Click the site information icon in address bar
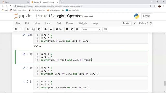This screenshot has height=93, width=166. [x=15, y=6]
